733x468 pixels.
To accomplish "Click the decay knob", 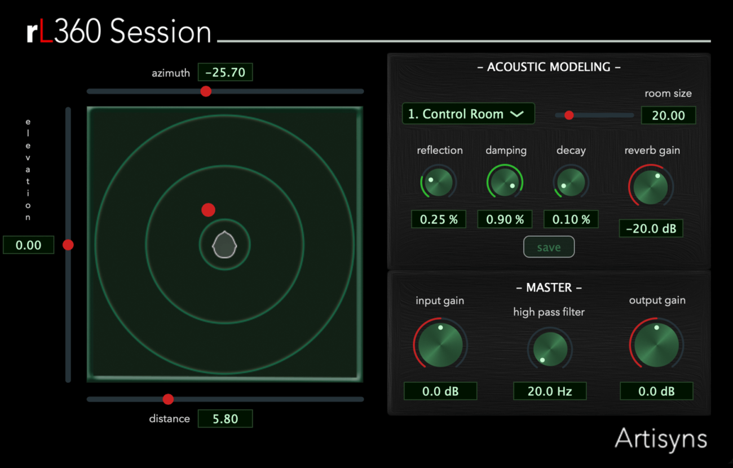I will coord(571,182).
